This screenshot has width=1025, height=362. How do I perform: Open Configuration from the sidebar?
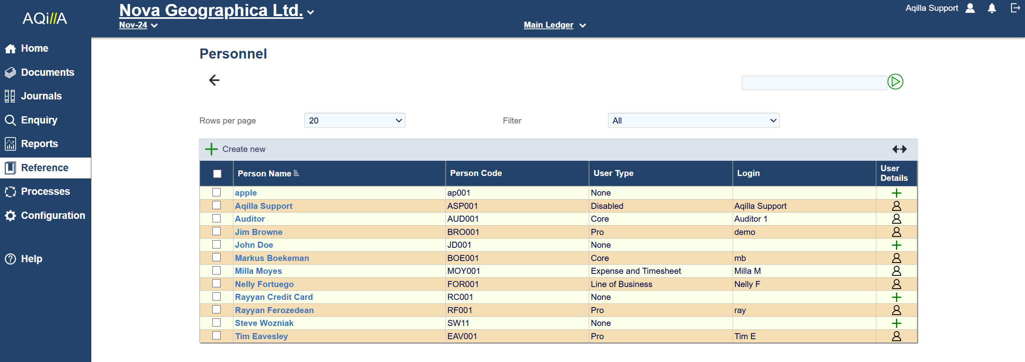(53, 216)
